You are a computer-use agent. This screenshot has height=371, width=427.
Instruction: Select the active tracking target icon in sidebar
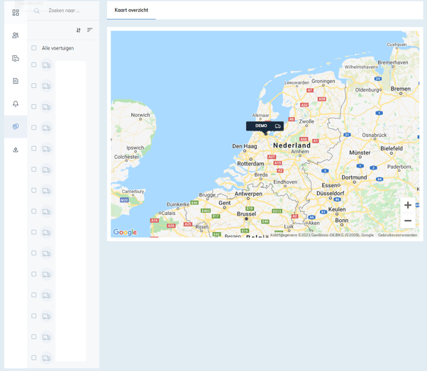pos(16,127)
